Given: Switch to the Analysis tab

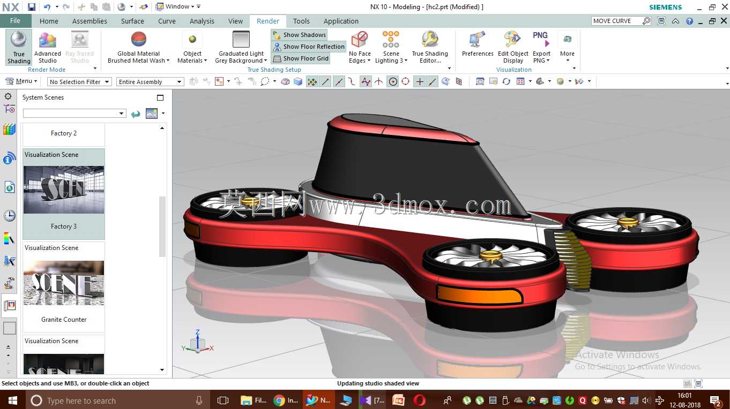Looking at the screenshot, I should [x=202, y=21].
